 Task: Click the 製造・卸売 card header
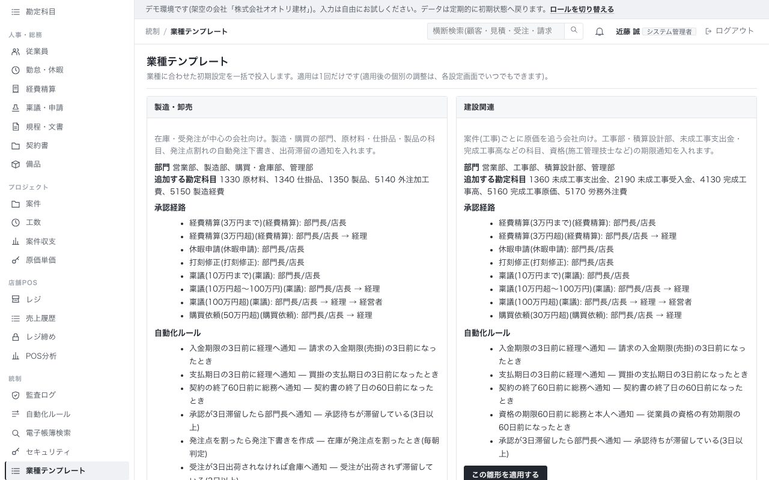pos(297,107)
